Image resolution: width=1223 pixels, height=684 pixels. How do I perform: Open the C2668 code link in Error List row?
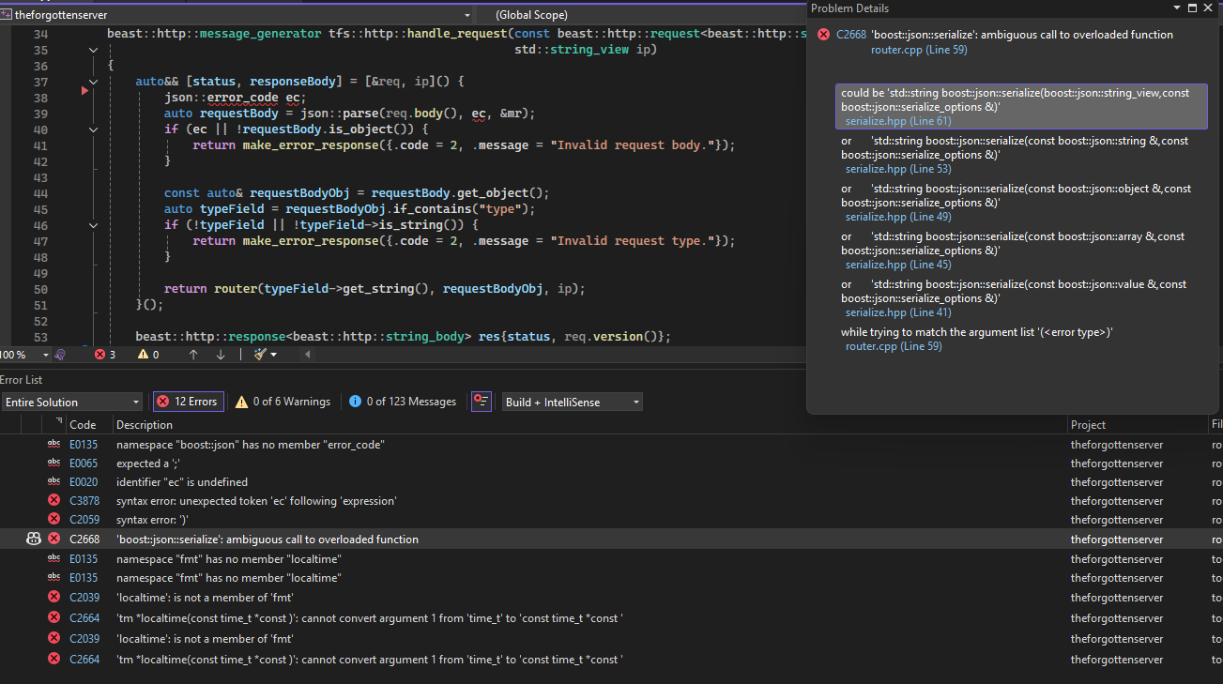point(84,540)
